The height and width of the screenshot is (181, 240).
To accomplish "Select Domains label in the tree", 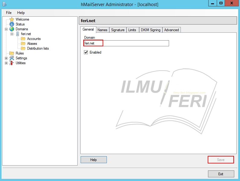I will (x=22, y=29).
